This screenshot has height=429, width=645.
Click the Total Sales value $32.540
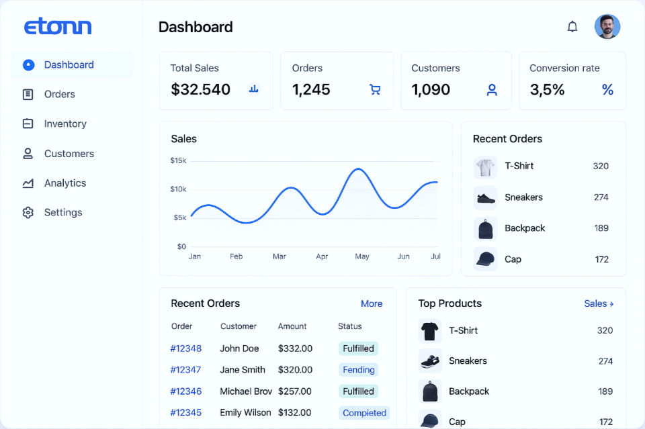[201, 89]
